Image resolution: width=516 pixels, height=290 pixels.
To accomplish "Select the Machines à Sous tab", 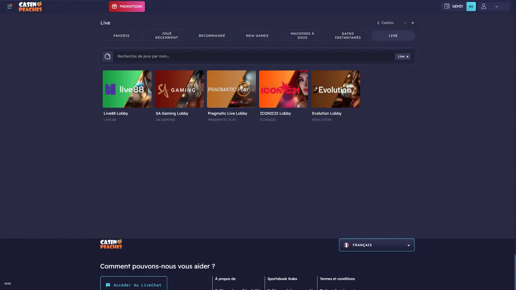I will (302, 36).
